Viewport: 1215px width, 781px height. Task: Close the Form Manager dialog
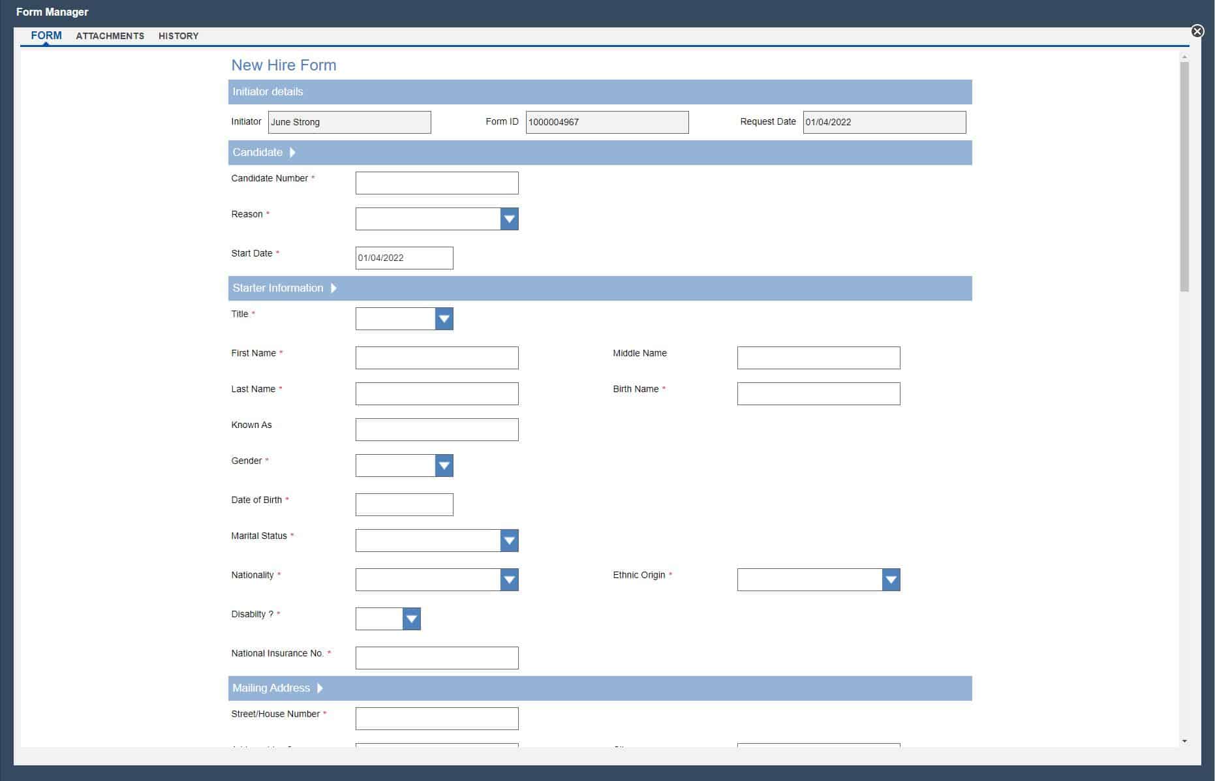(1197, 31)
